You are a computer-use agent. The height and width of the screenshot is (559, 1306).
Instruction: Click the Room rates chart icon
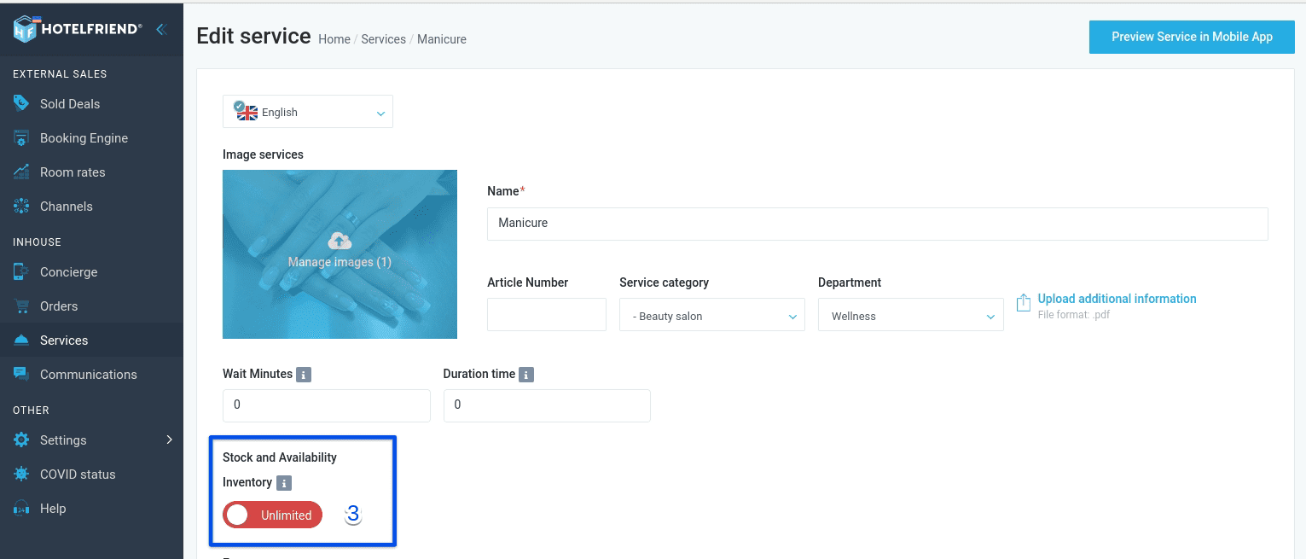(x=21, y=172)
